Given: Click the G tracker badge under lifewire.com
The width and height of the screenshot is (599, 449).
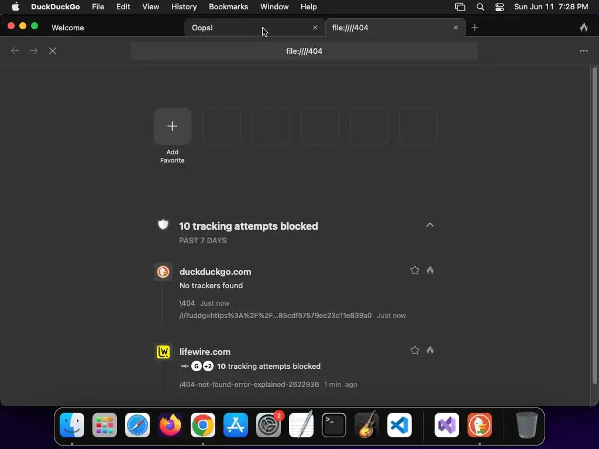Looking at the screenshot, I should (x=197, y=366).
